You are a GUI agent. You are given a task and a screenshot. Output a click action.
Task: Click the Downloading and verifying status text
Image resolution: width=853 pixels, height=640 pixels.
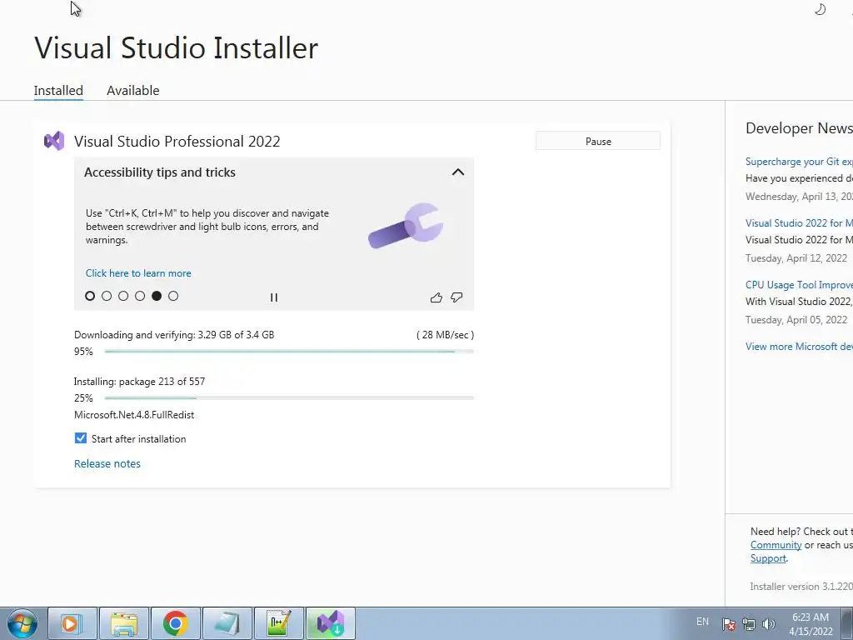pos(174,335)
